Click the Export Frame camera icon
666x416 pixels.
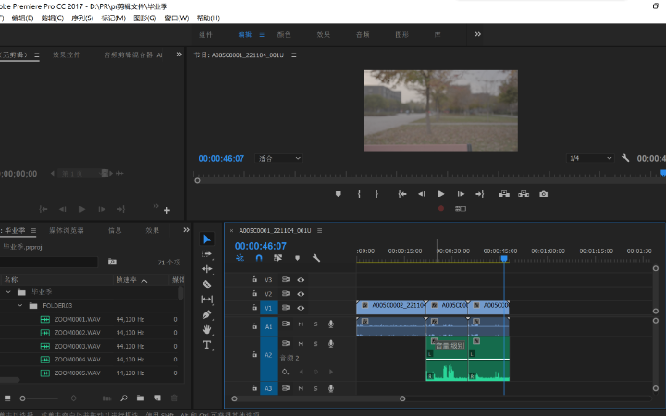coord(544,194)
